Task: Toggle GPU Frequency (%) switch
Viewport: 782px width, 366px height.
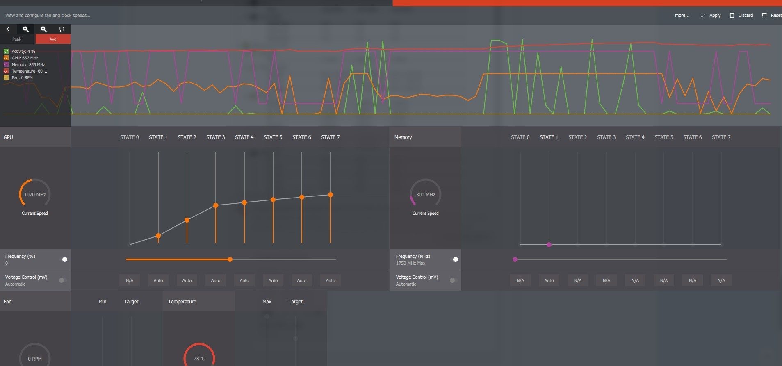Action: pyautogui.click(x=64, y=259)
